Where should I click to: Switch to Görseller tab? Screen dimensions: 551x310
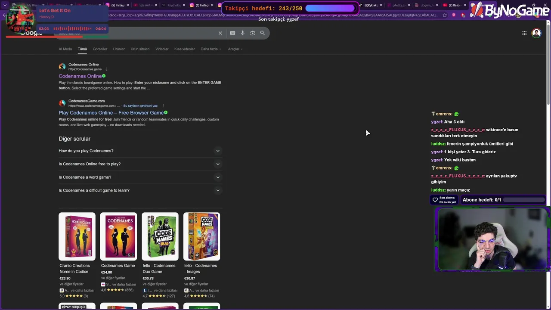point(100,49)
